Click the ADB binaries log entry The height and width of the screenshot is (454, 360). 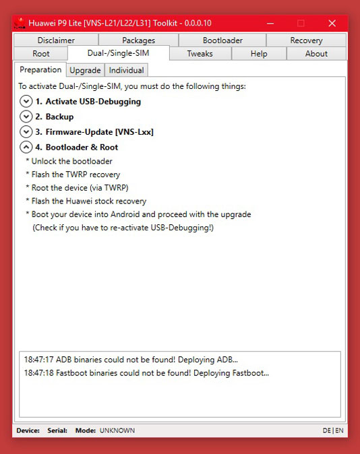coord(131,360)
